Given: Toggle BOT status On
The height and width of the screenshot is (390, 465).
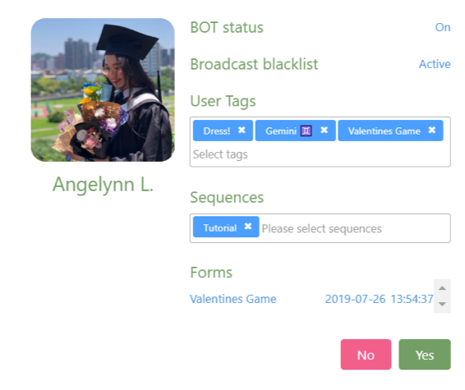Looking at the screenshot, I should pos(443,27).
